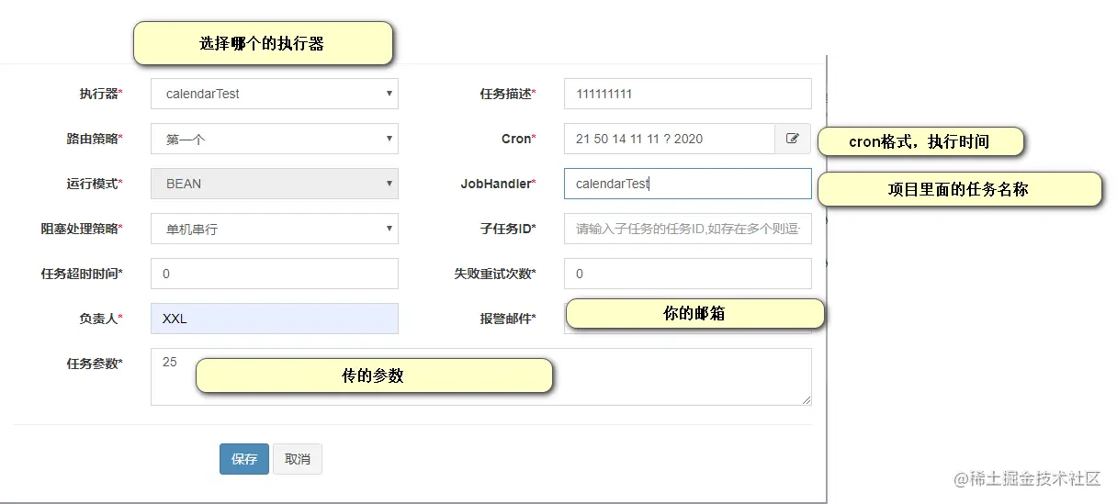Click the Cron label
This screenshot has height=504, width=1117.
[519, 139]
